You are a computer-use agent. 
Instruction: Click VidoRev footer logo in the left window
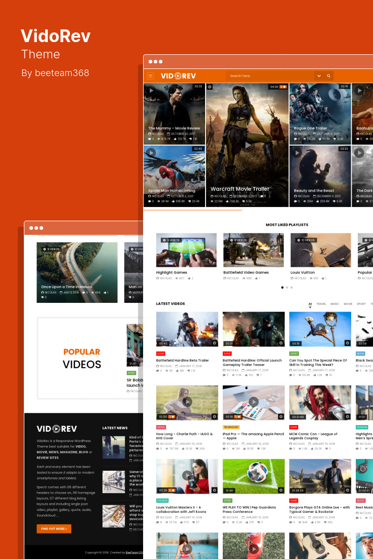57,429
